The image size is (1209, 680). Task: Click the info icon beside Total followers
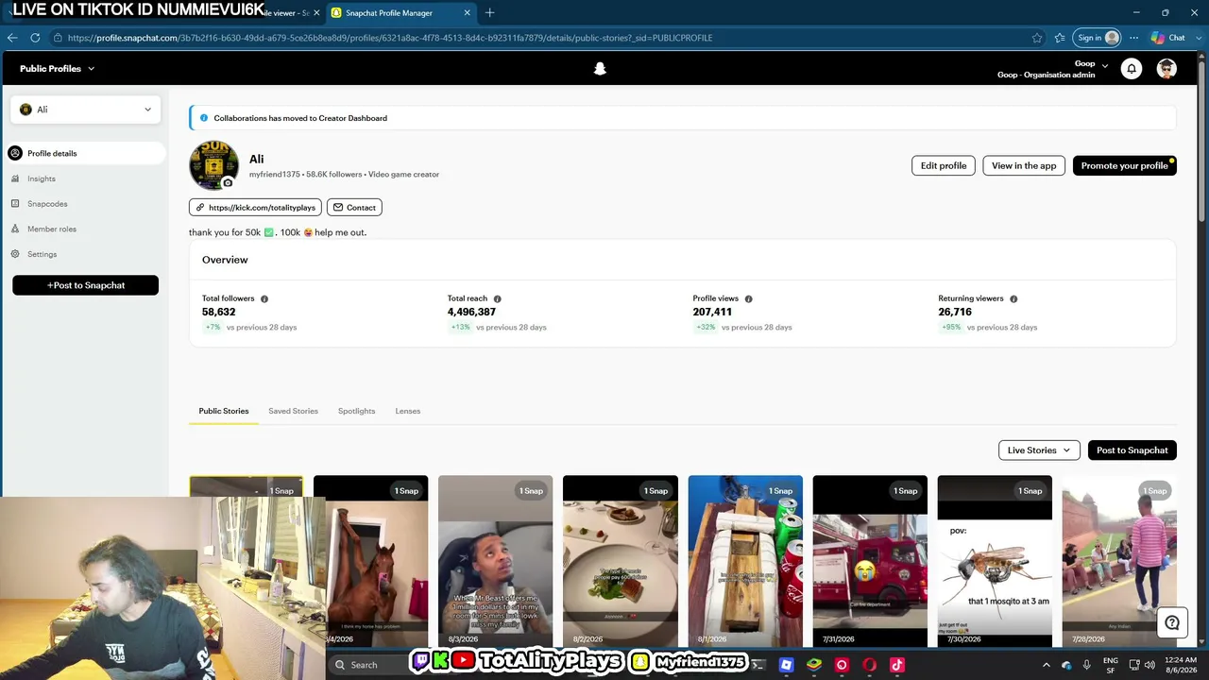tap(264, 298)
